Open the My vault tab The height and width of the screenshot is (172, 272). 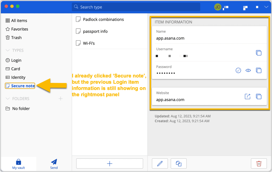(x=18, y=164)
